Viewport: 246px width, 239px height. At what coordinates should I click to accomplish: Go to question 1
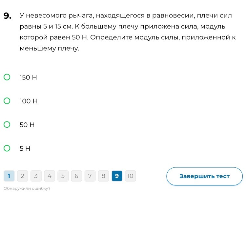click(x=9, y=176)
